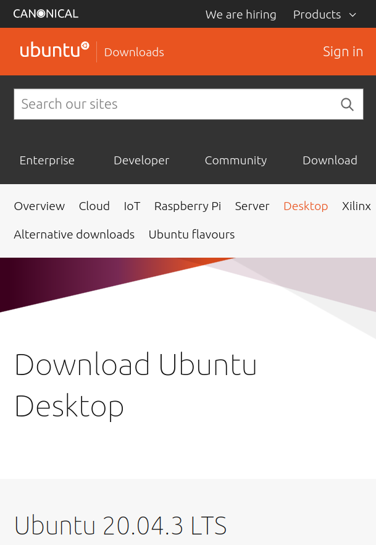Open the Download menu

coord(330,160)
